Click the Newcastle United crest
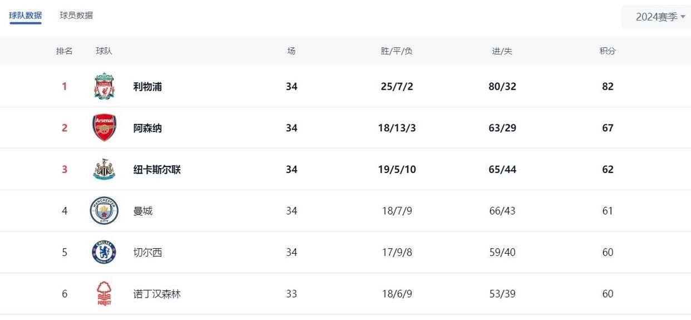 [x=104, y=169]
